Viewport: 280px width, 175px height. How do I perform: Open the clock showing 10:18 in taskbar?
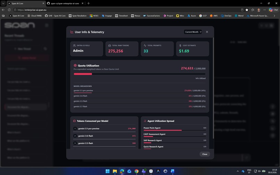(x=272, y=171)
